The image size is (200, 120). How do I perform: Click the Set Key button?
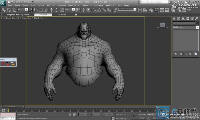point(142,118)
